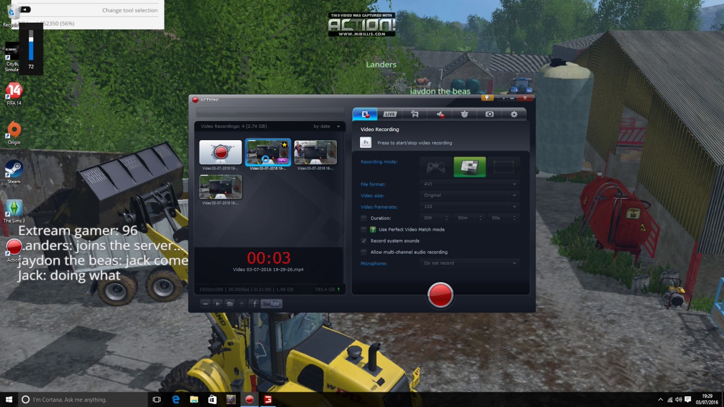Enable Allow multi-channel audio recording checkbox
This screenshot has width=724, height=407.
coord(364,252)
